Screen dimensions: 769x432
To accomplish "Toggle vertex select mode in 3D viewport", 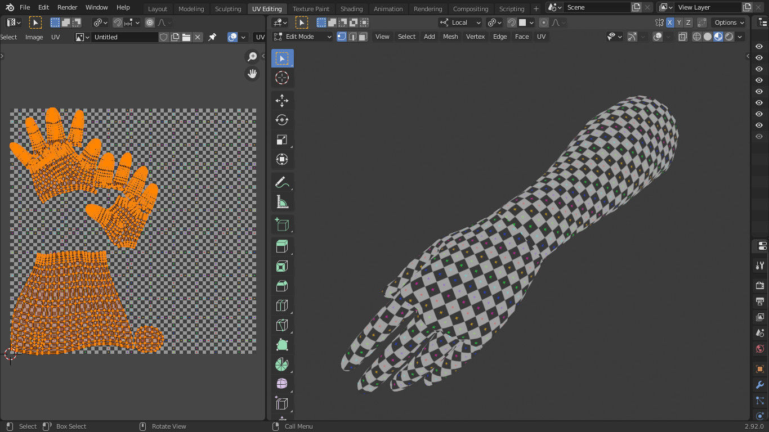I will [342, 37].
